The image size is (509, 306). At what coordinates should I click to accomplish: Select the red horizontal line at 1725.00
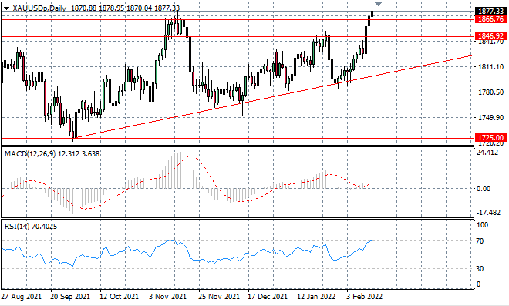(x=237, y=138)
